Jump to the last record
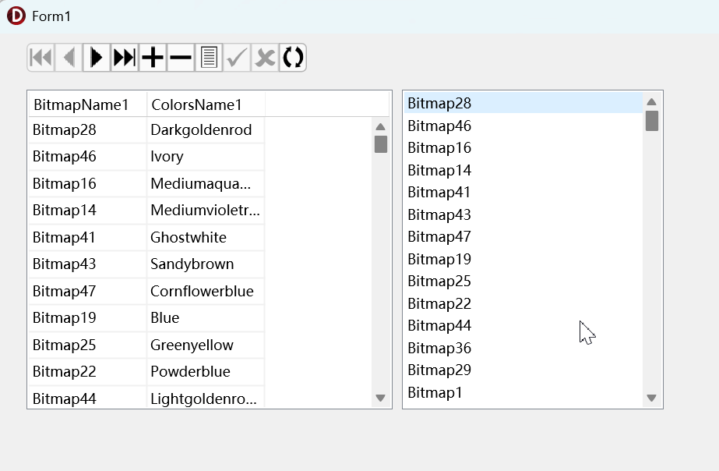 (125, 57)
